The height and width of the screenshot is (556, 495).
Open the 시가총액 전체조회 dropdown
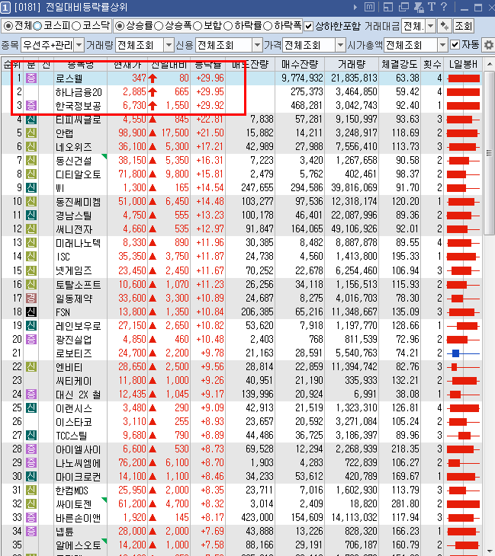point(442,45)
